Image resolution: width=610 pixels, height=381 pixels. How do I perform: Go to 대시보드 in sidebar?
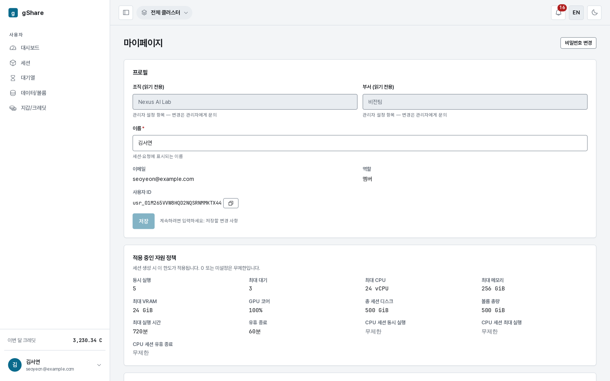click(x=55, y=48)
